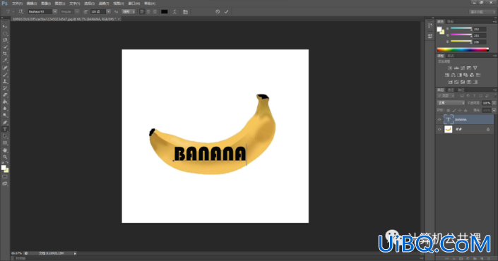Open the font size dropdown
The height and width of the screenshot is (261, 498).
point(108,12)
